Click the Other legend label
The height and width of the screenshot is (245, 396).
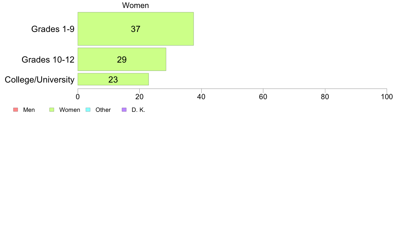(103, 110)
